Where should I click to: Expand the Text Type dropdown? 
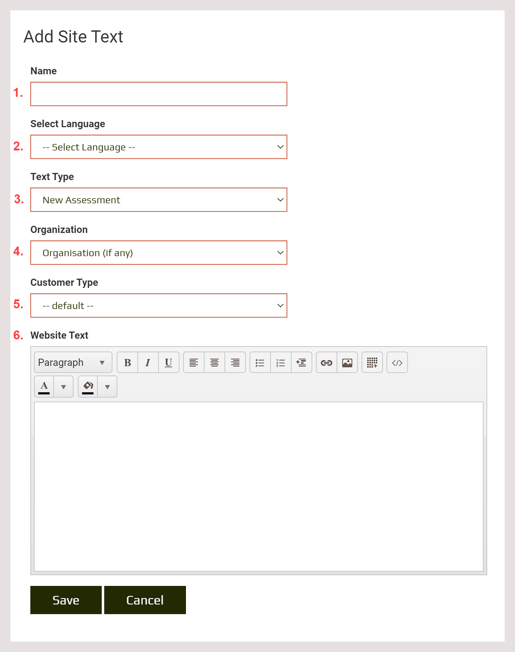click(159, 200)
